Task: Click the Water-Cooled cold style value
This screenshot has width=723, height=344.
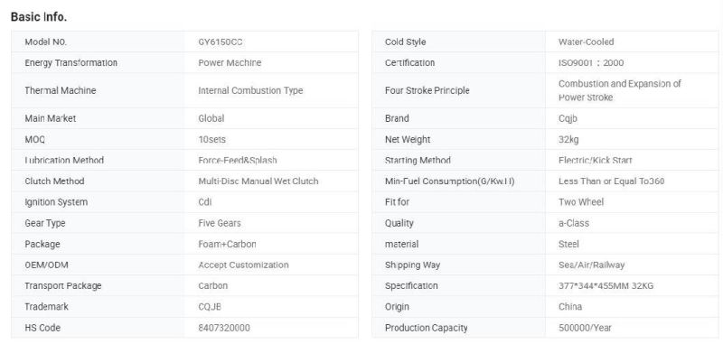Action: click(x=586, y=42)
